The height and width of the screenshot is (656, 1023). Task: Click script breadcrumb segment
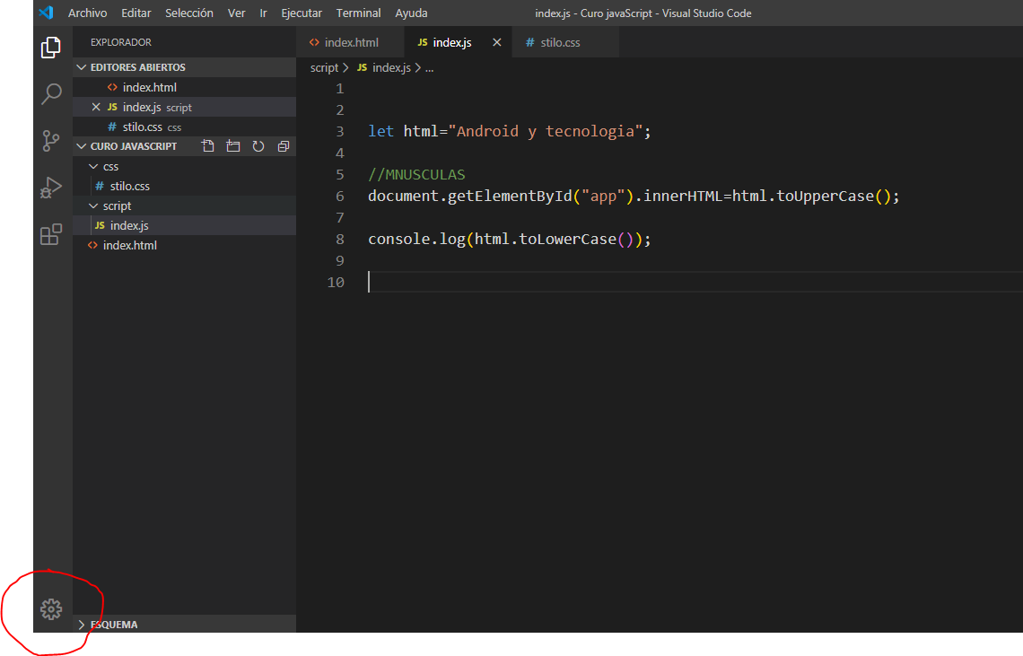324,68
